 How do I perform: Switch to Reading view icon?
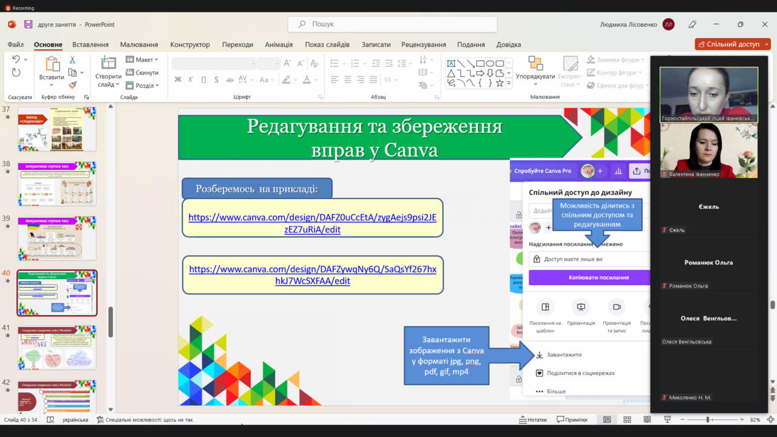pos(647,419)
